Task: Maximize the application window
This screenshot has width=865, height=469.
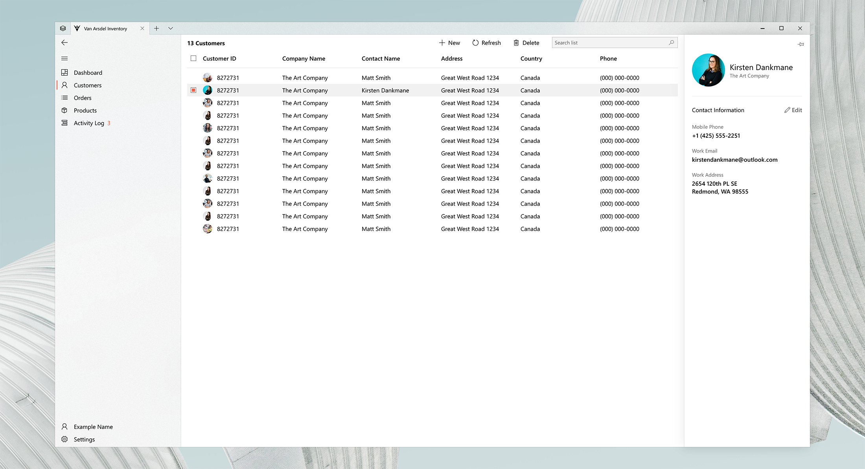Action: (781, 28)
